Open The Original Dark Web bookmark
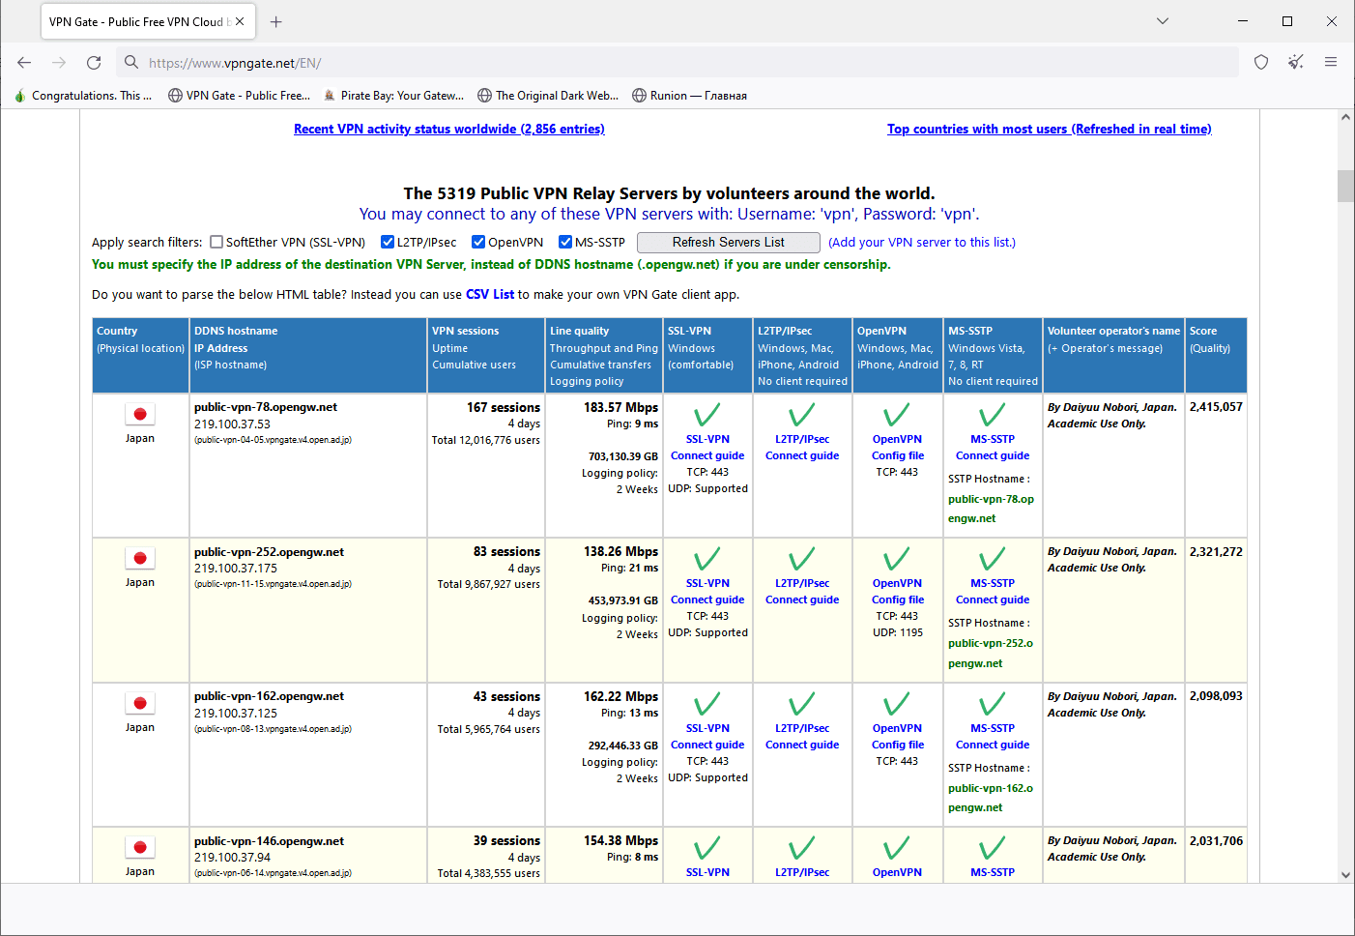 [x=547, y=96]
